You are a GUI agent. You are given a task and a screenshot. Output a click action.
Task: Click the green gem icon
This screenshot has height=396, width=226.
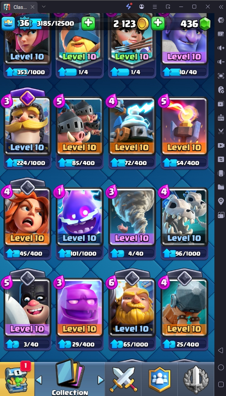[205, 24]
